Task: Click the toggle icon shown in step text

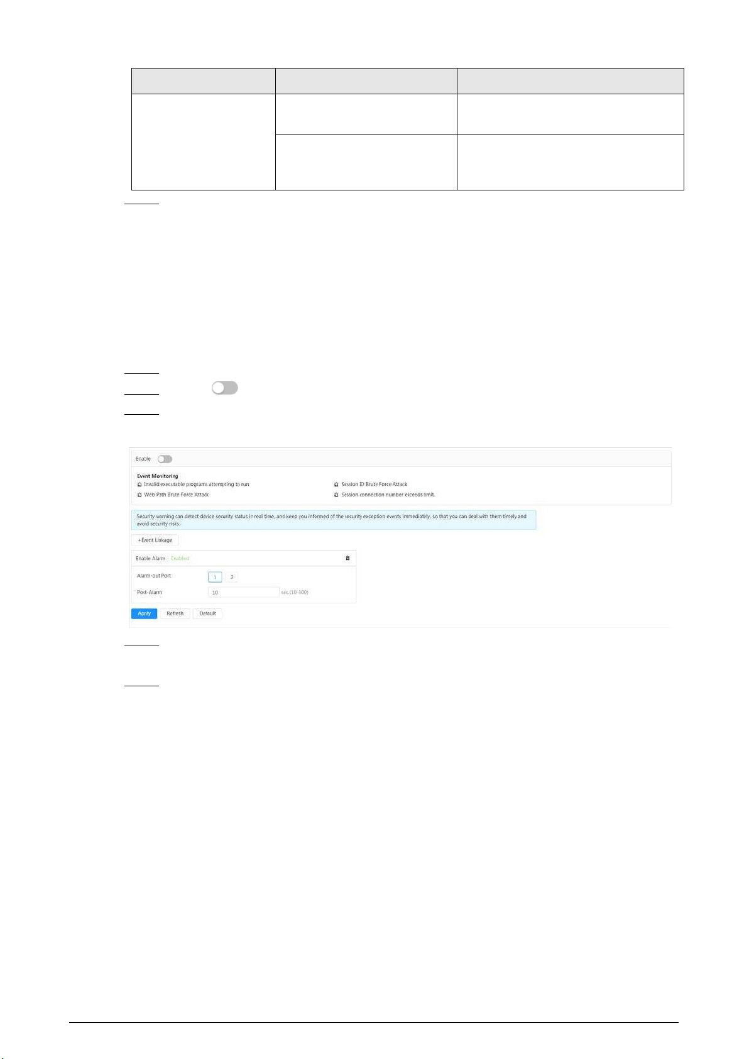Action: pyautogui.click(x=225, y=388)
